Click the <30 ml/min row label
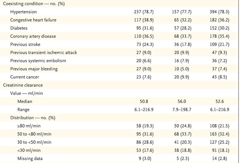The width and height of the screenshot is (240, 163). point(29,150)
